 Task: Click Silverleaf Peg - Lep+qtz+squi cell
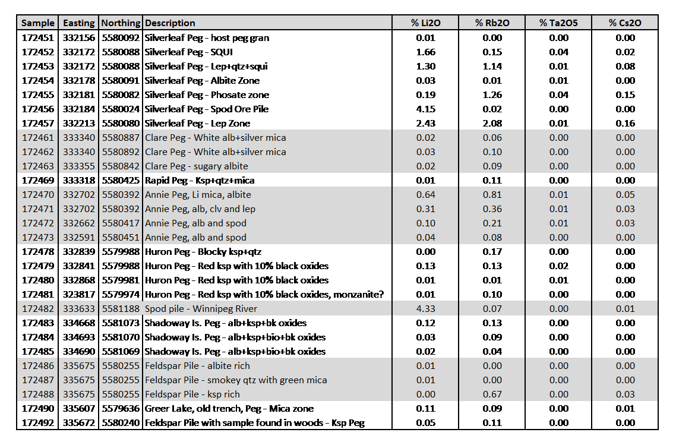(x=206, y=67)
